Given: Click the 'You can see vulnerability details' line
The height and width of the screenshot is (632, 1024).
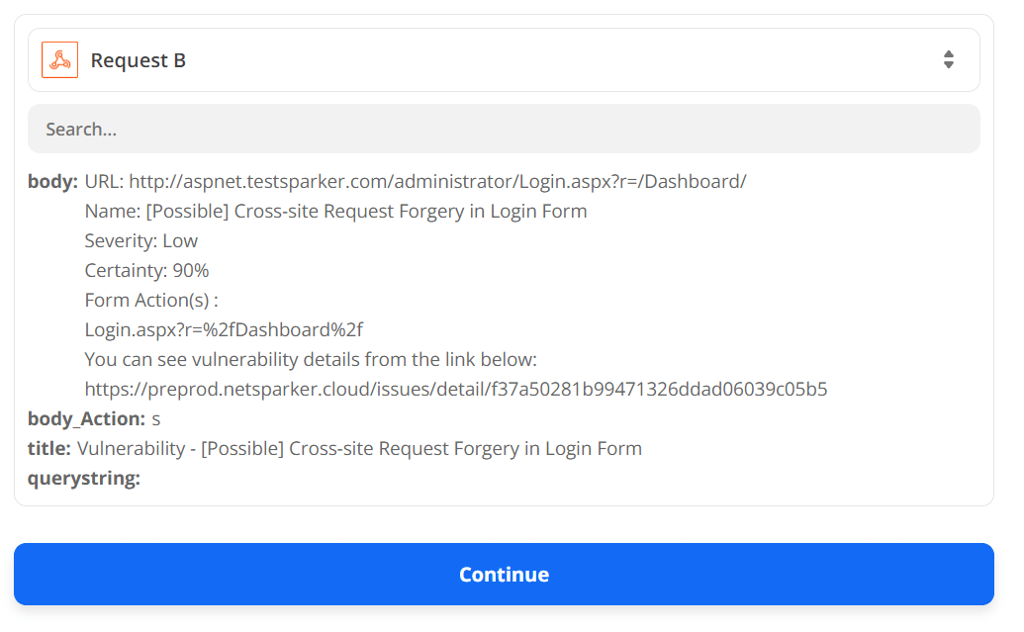Looking at the screenshot, I should (311, 360).
